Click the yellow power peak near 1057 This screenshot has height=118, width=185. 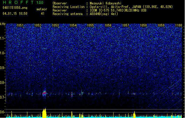coord(134,114)
